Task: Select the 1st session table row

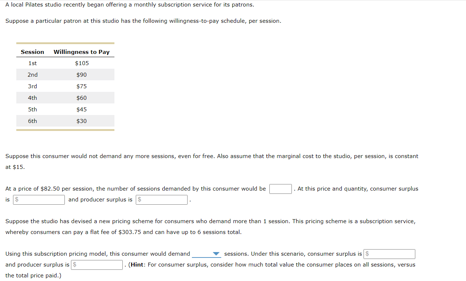Action: [x=65, y=63]
